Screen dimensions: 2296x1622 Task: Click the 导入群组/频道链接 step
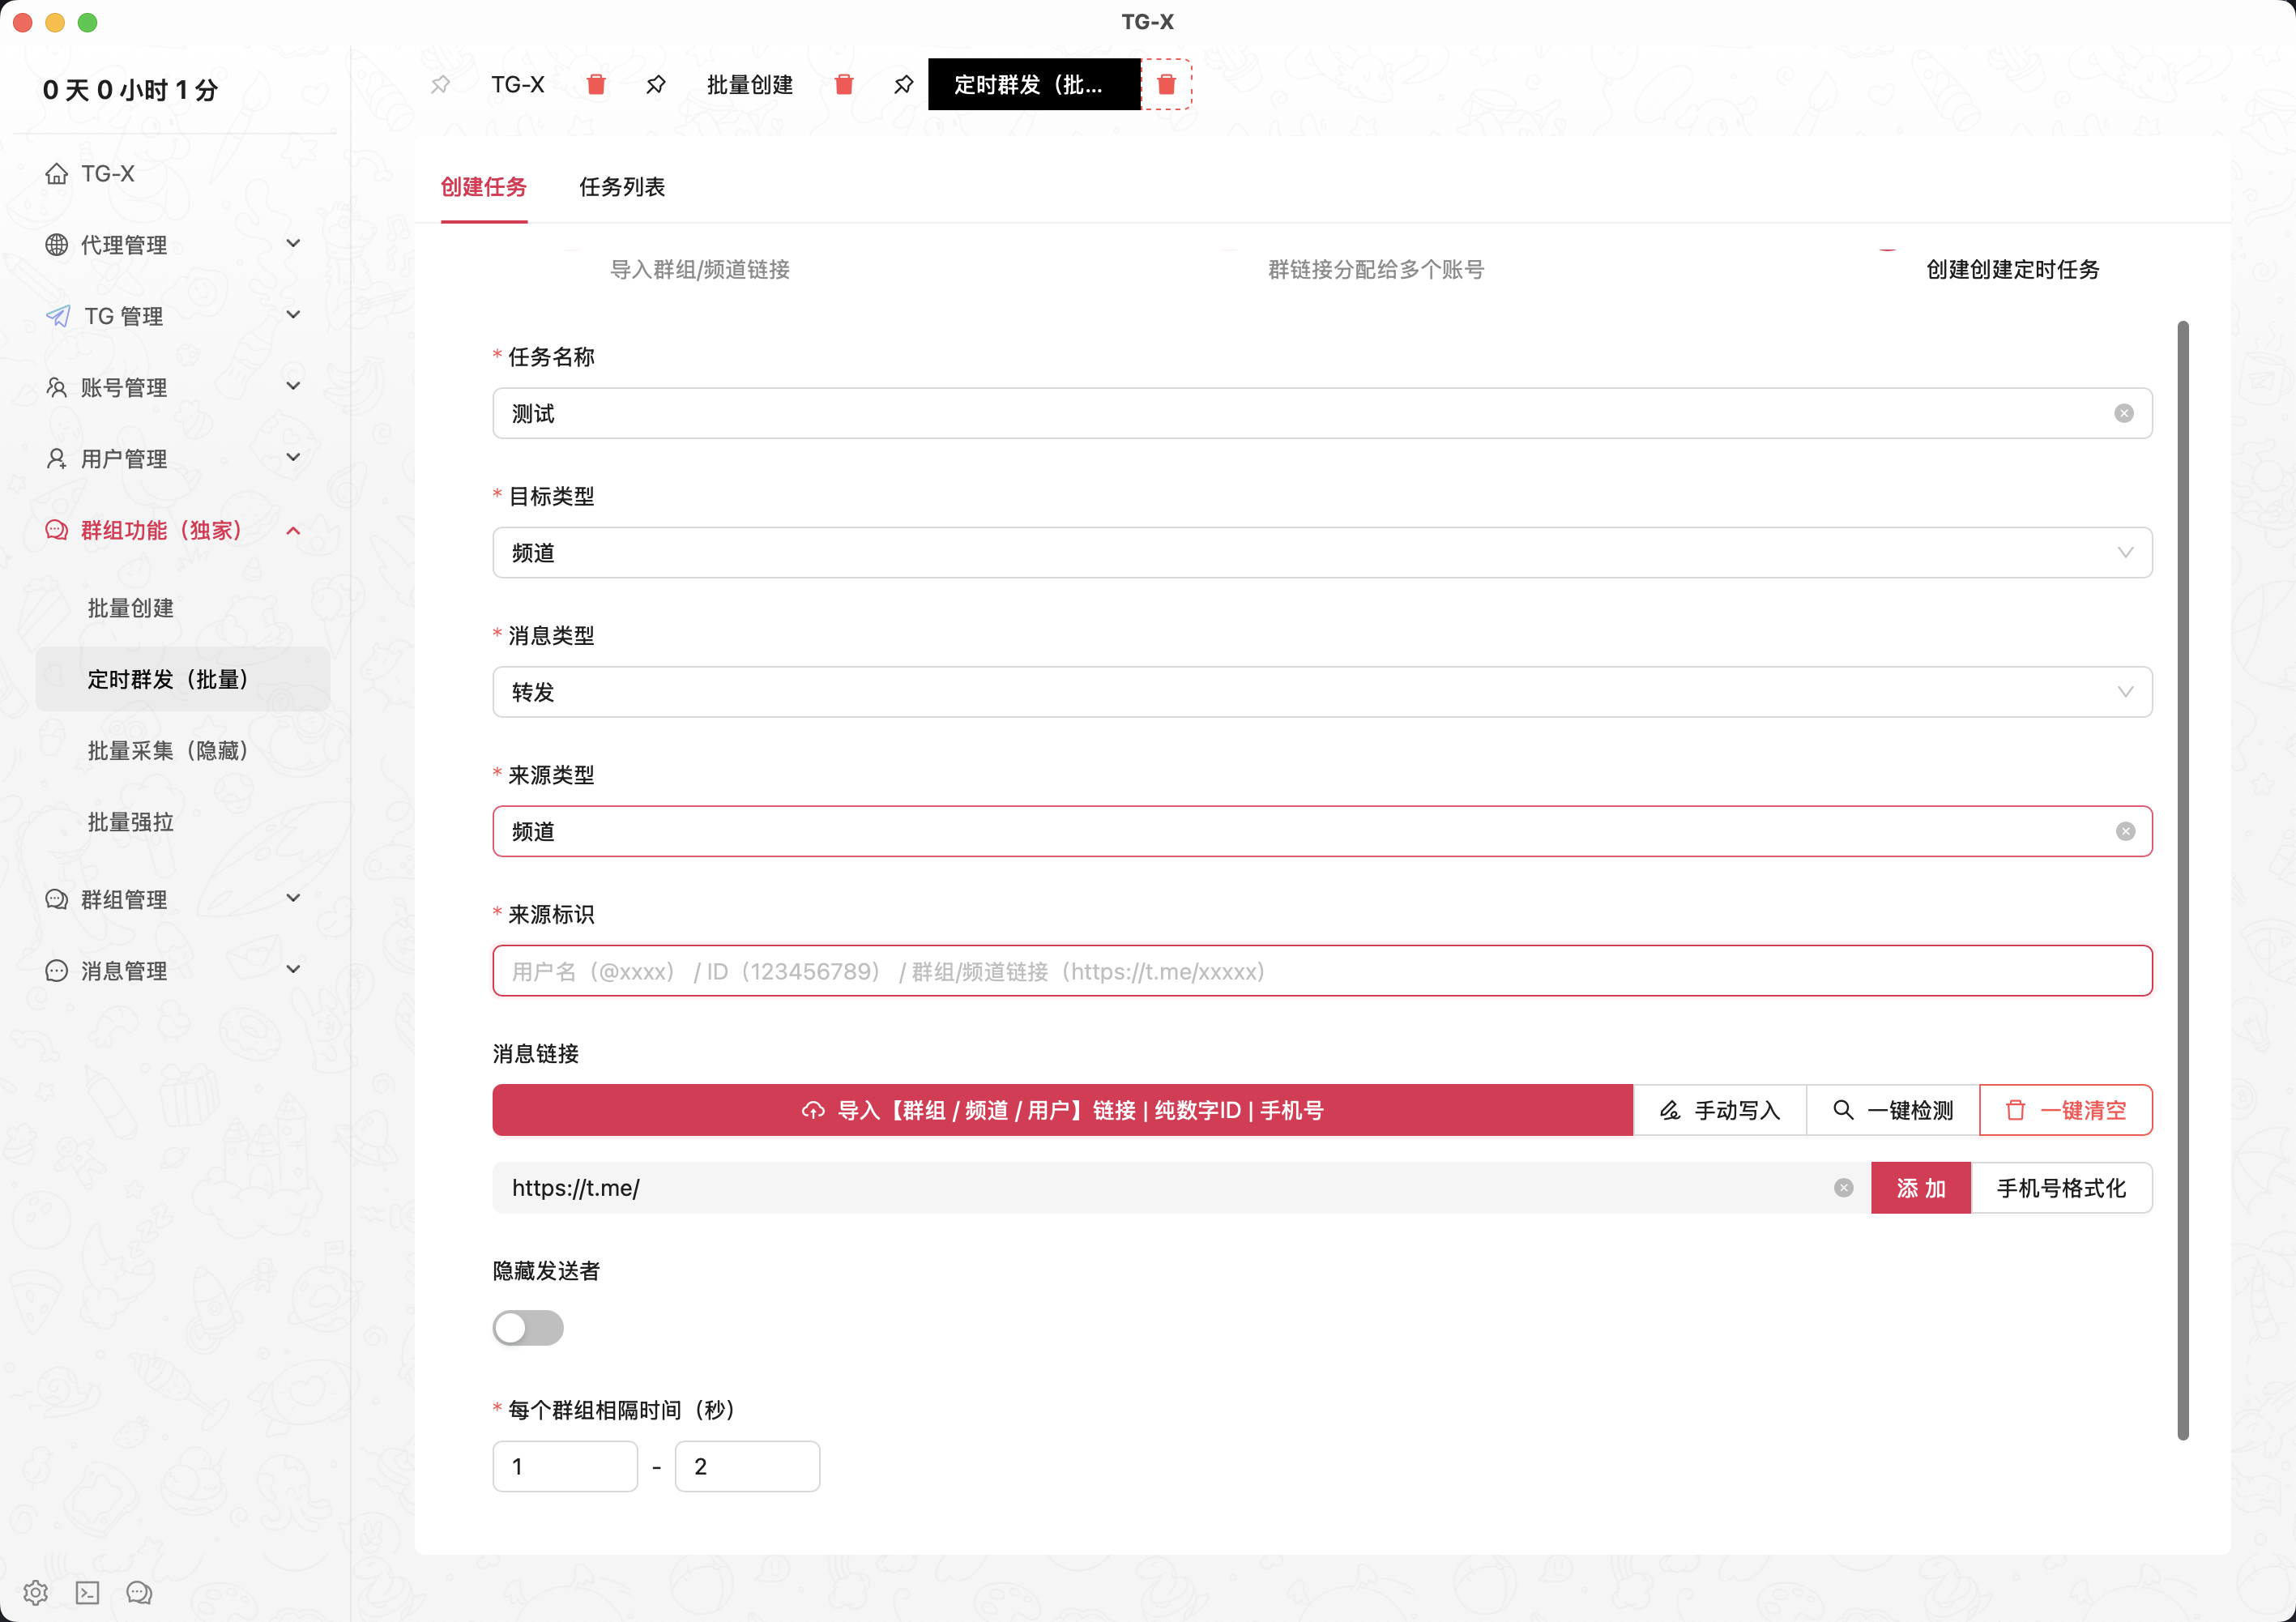(x=700, y=270)
